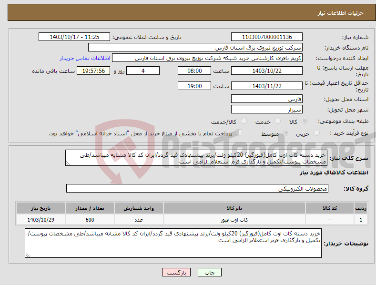Viewport: 376px width, 285px height.
Task: Click the نام کالا column header
Action: click(x=234, y=208)
